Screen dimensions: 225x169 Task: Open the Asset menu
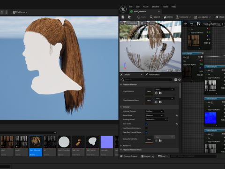[146, 7]
